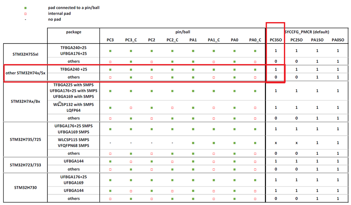
Task: Click PA0SO value in STM32H723/733 UFBGA144 row
Action: click(x=338, y=161)
